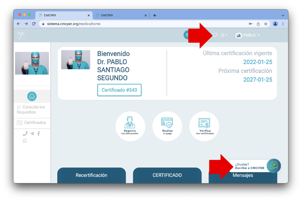Expand the notifications bell dropdown

click(224, 35)
